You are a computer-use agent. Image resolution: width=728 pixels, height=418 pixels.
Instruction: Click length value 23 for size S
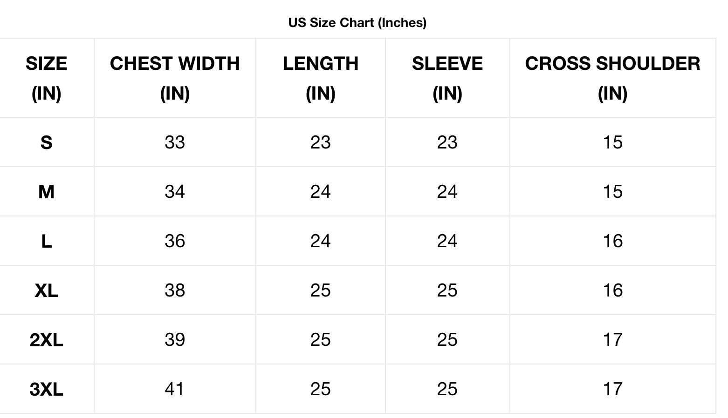pyautogui.click(x=321, y=142)
